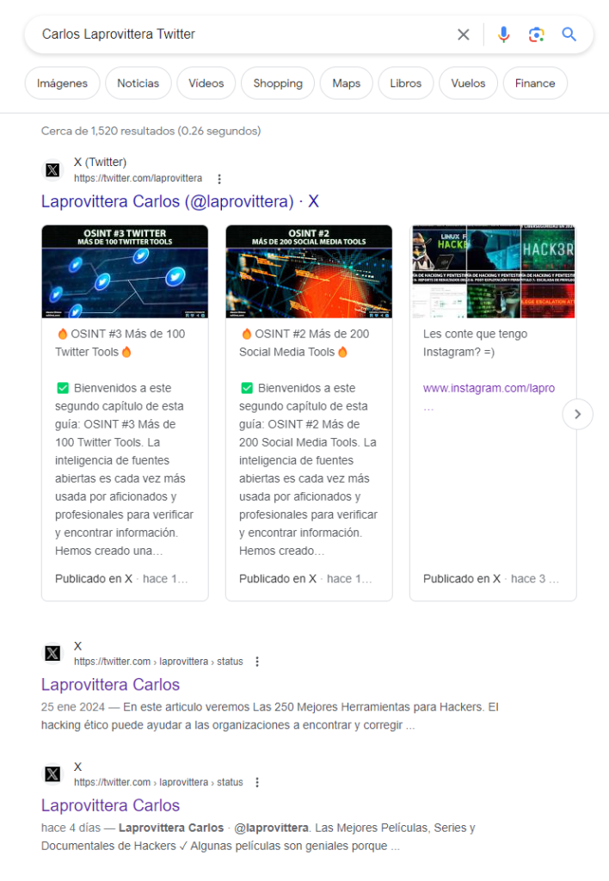This screenshot has width=609, height=881.
Task: Open the Laprovittera Carlos result dated 25 ene 2024
Action: pos(110,685)
